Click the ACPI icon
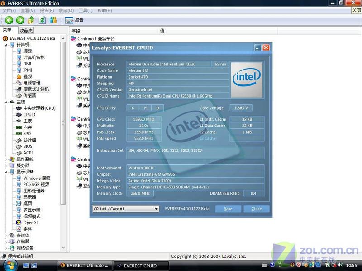The height and width of the screenshot is (271, 362). [19, 153]
